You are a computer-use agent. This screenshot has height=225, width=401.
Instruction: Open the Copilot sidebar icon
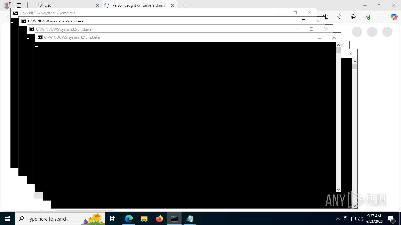(394, 17)
